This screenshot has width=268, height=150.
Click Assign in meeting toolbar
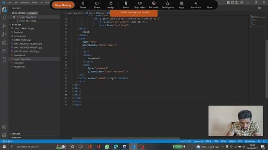click(x=111, y=5)
